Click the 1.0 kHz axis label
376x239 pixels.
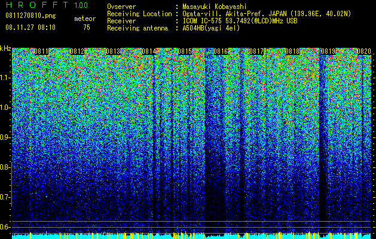click(x=5, y=108)
